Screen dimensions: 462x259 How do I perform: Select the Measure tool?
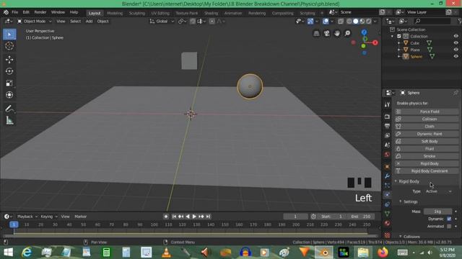coord(9,120)
